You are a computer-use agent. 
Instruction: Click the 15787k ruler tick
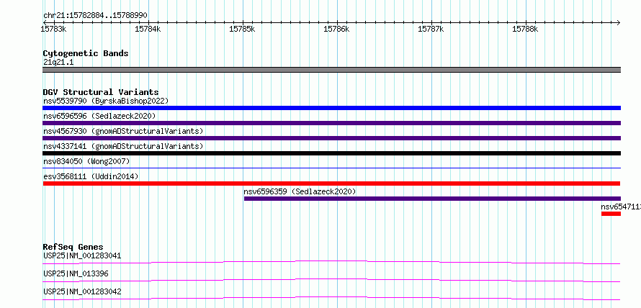tap(431, 29)
